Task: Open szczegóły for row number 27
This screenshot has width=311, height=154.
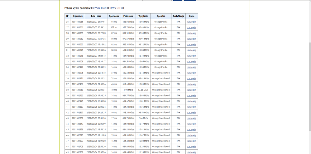Action: pos(192,27)
